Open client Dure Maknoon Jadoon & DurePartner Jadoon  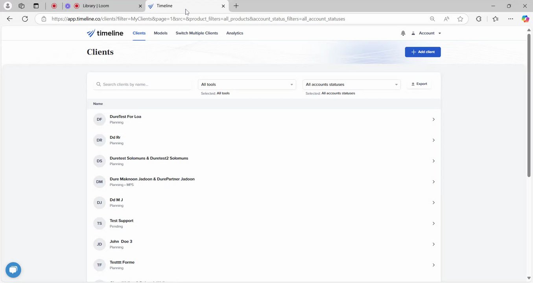[152, 179]
